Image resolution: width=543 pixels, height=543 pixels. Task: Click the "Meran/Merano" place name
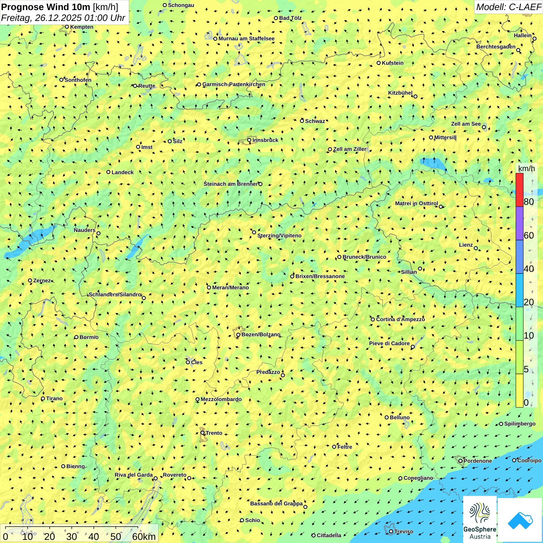pyautogui.click(x=230, y=287)
